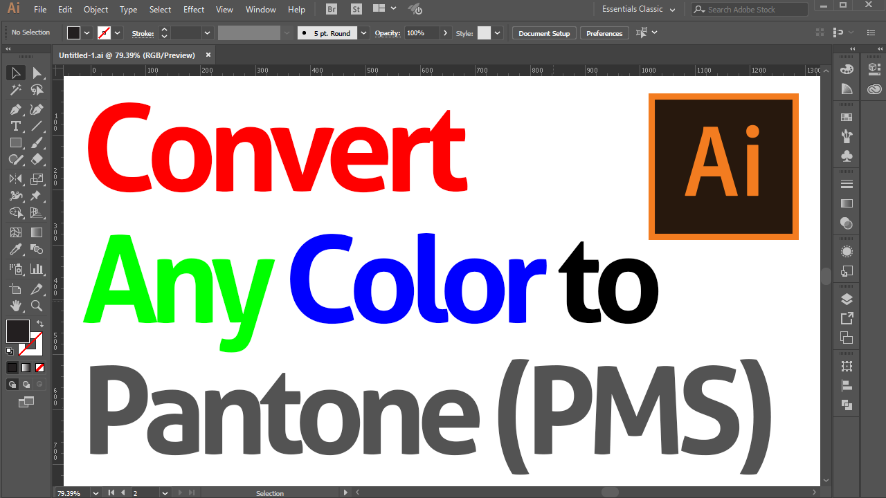Toggle swap fill and stroke colors
Viewport: 886px width, 498px height.
(x=39, y=323)
